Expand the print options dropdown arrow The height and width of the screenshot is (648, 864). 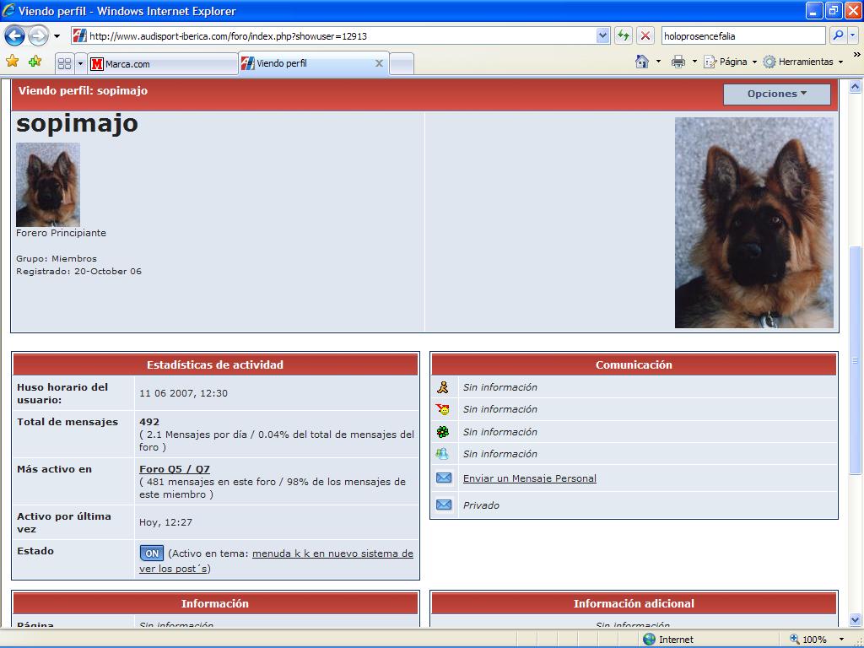pos(694,62)
